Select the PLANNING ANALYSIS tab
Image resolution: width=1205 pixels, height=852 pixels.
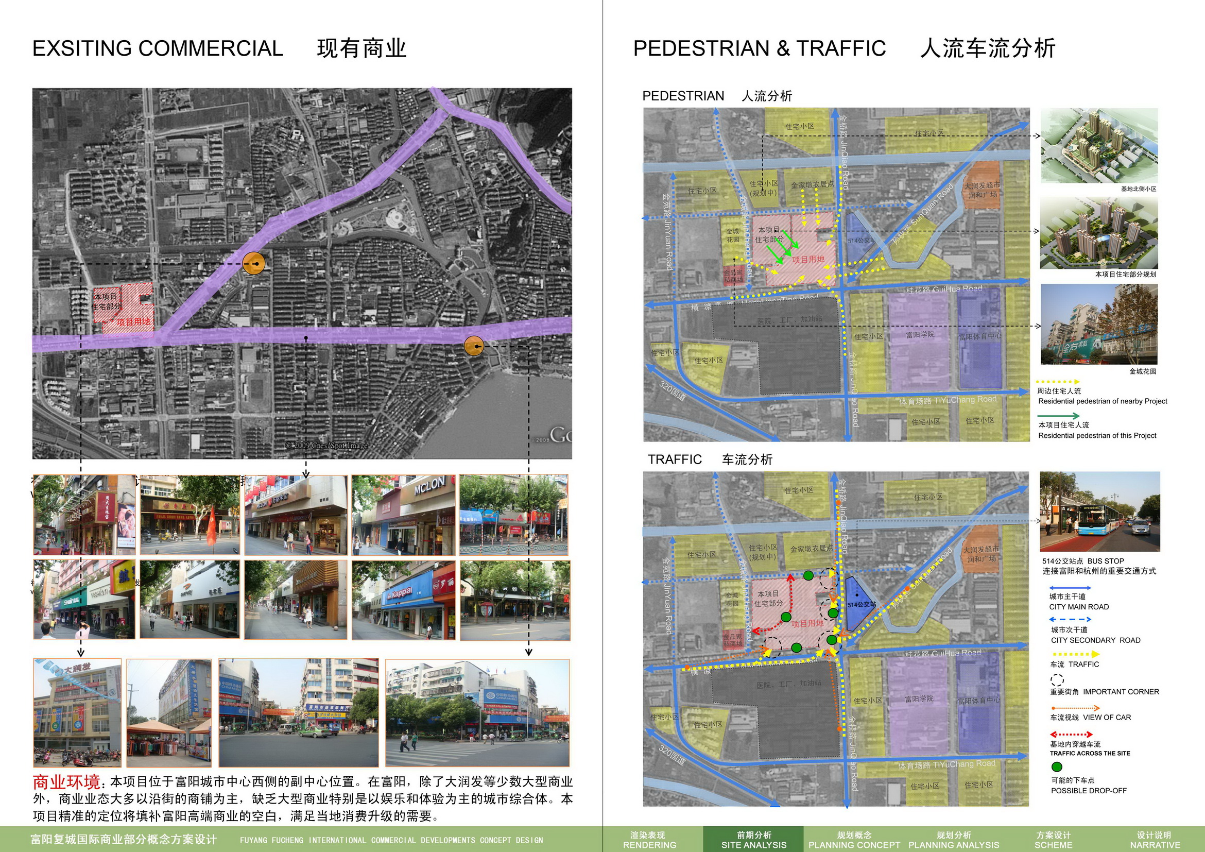tap(954, 840)
